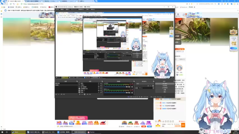Enable 工作室模式 in OBS Controls
Image resolution: width=239 pixels, height=134 pixels.
pyautogui.click(x=165, y=88)
